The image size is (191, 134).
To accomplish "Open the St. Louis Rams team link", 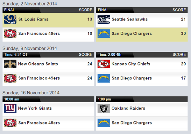I will [33, 20].
